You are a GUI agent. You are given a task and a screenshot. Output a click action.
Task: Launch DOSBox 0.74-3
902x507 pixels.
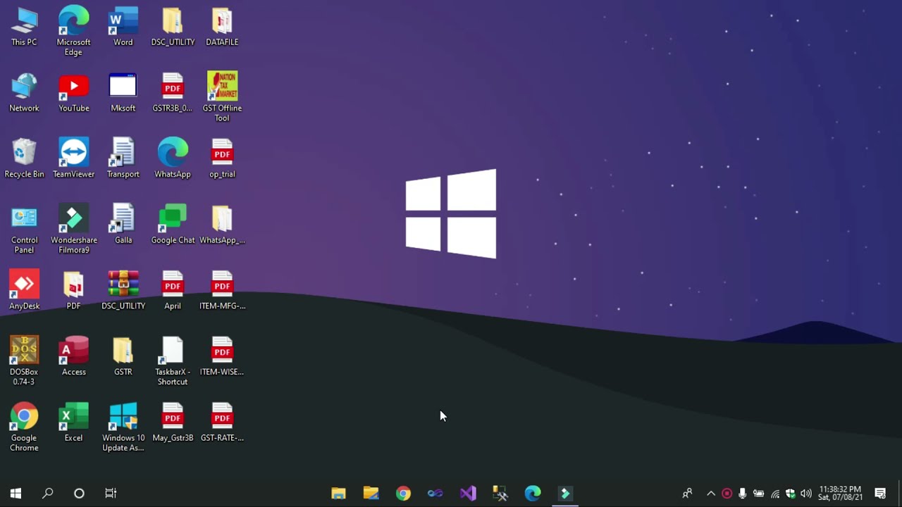coord(24,361)
